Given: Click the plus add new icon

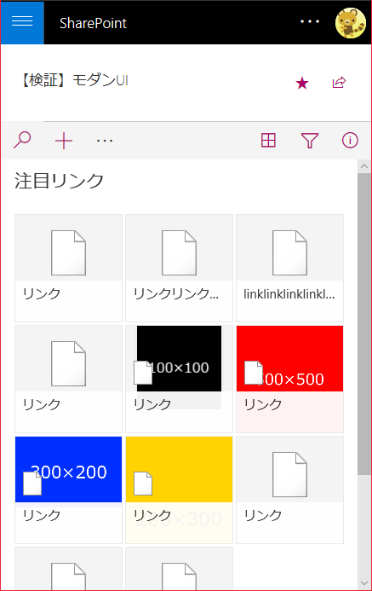Looking at the screenshot, I should tap(64, 141).
